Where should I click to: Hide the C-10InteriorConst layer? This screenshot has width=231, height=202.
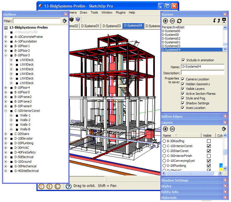(x=209, y=146)
